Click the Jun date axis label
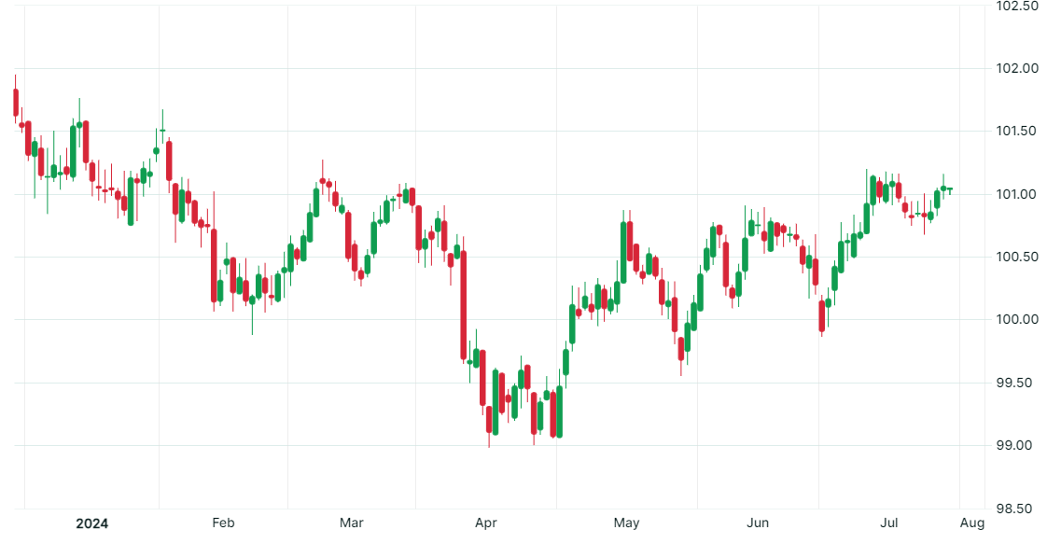The image size is (1061, 558). point(759,523)
